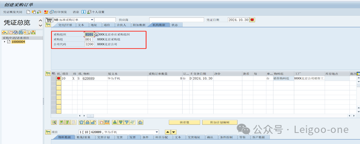The image size is (360, 144).
Task: Click the default values button
Action: tap(184, 122)
